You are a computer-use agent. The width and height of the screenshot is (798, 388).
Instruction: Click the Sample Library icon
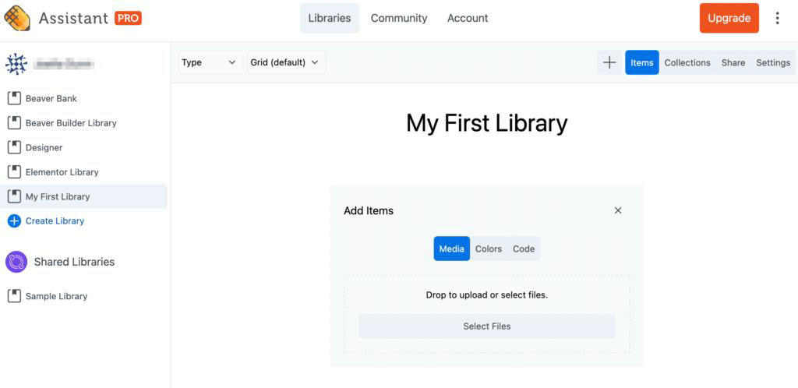click(14, 296)
